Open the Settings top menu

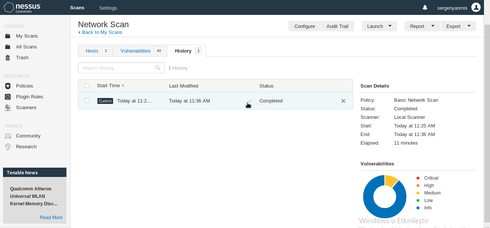tap(108, 8)
